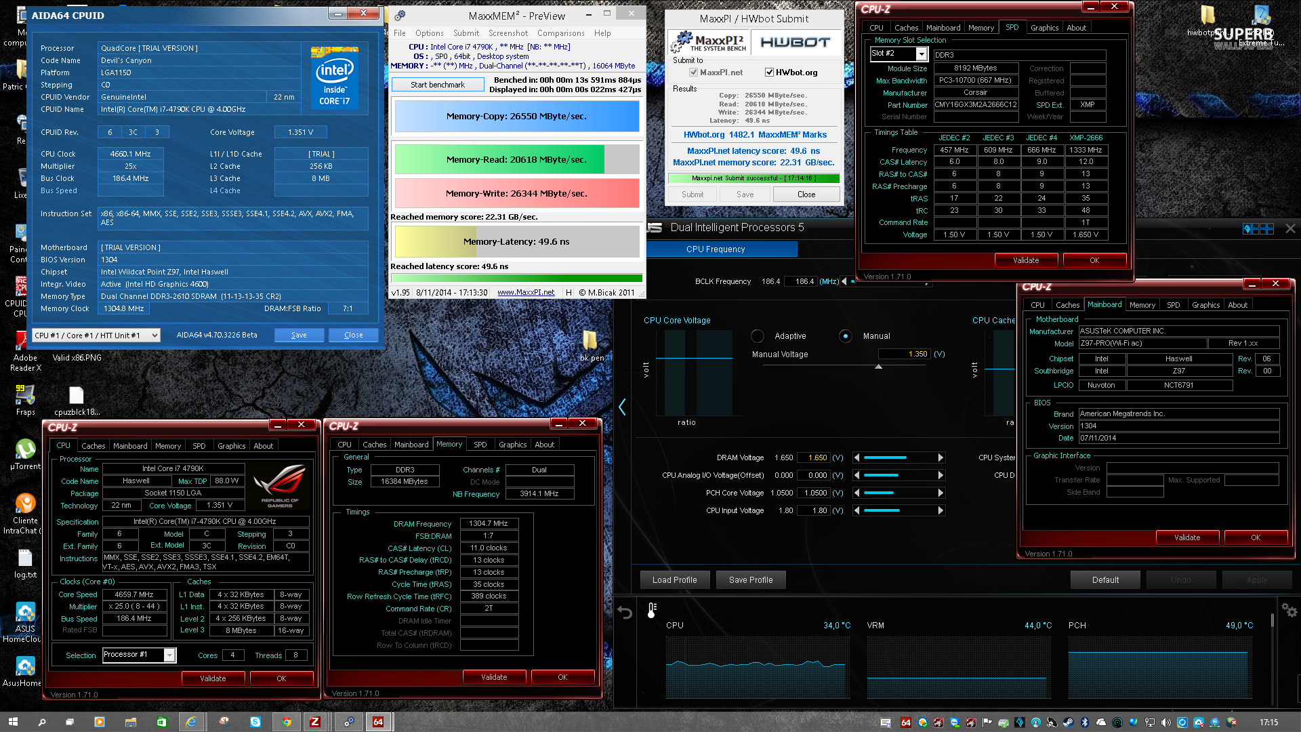Open the uTorrent desktop icon

[25, 453]
